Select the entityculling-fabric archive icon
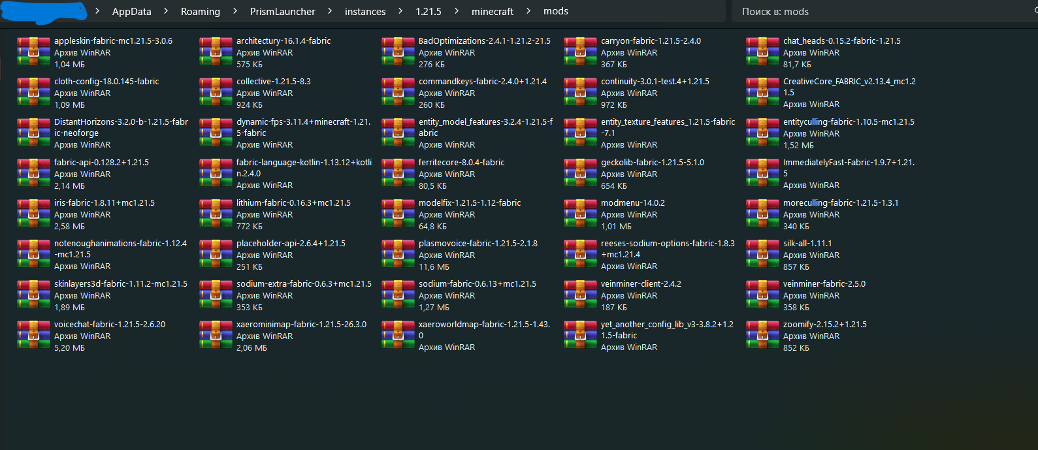 tap(762, 133)
